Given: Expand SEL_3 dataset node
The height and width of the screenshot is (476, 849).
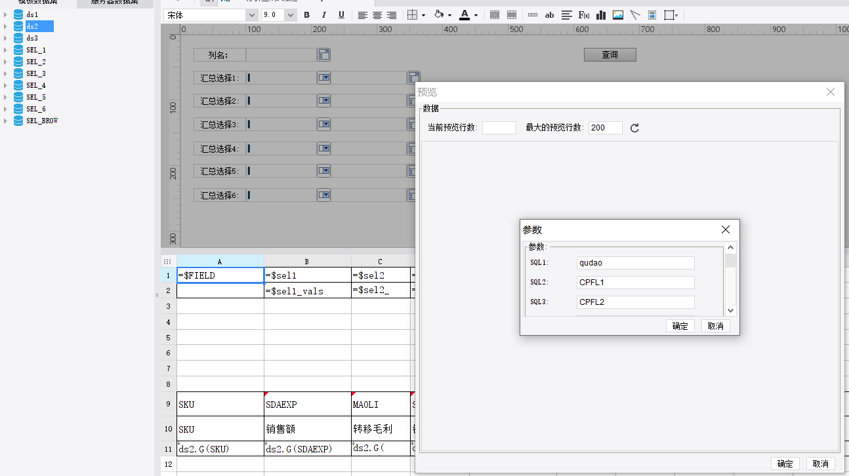Looking at the screenshot, I should click(x=5, y=73).
